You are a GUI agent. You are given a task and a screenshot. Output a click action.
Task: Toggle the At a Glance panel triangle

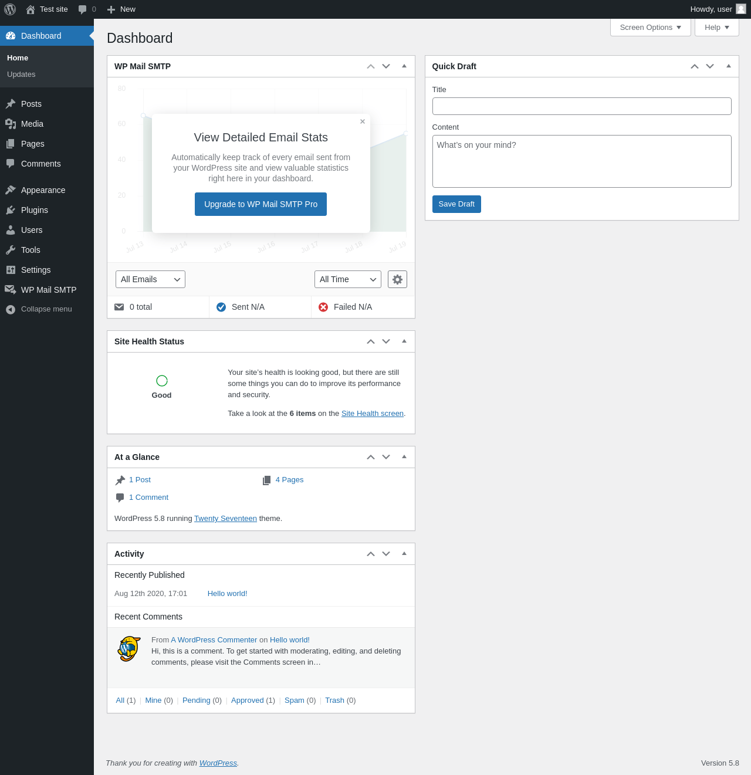click(x=404, y=457)
